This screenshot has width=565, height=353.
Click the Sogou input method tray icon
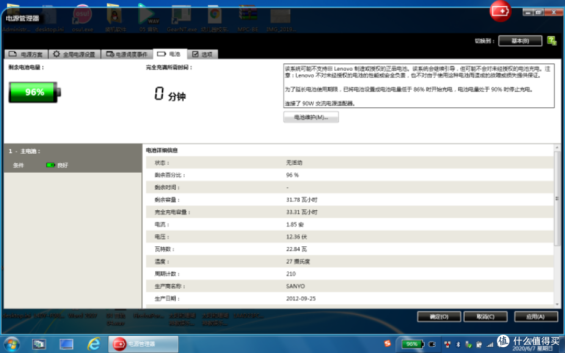(x=388, y=343)
